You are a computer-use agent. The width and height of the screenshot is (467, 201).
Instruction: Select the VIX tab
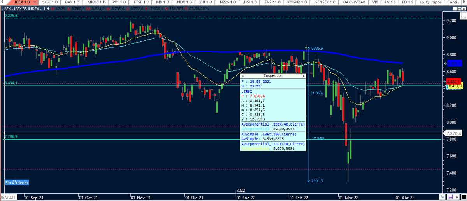[375, 2]
